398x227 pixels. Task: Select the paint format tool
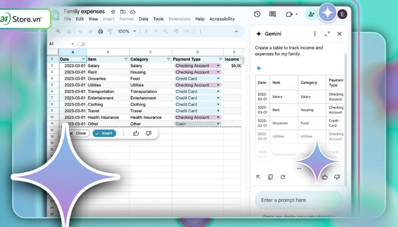point(110,31)
